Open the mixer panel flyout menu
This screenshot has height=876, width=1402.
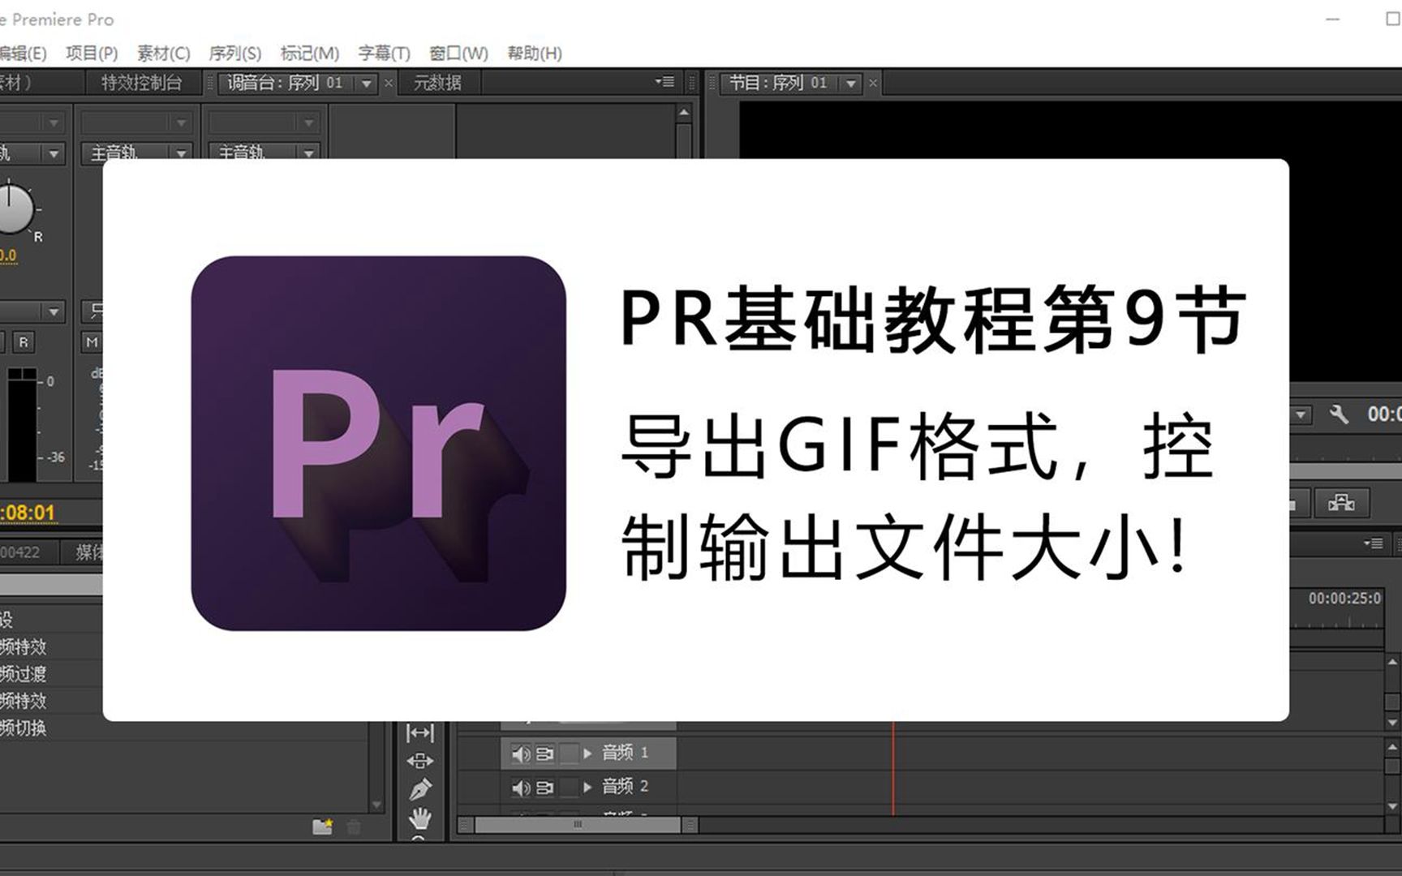[664, 82]
